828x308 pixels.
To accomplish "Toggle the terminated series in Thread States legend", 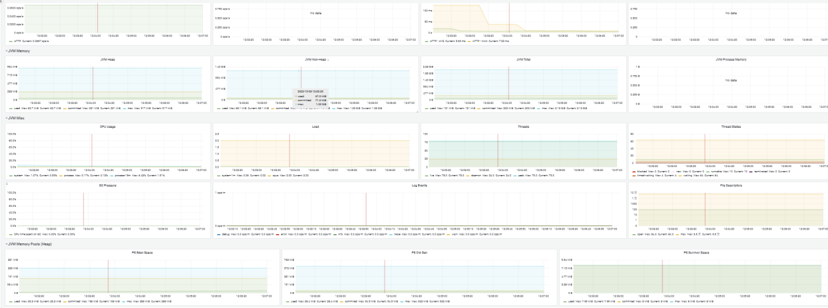I will point(760,171).
